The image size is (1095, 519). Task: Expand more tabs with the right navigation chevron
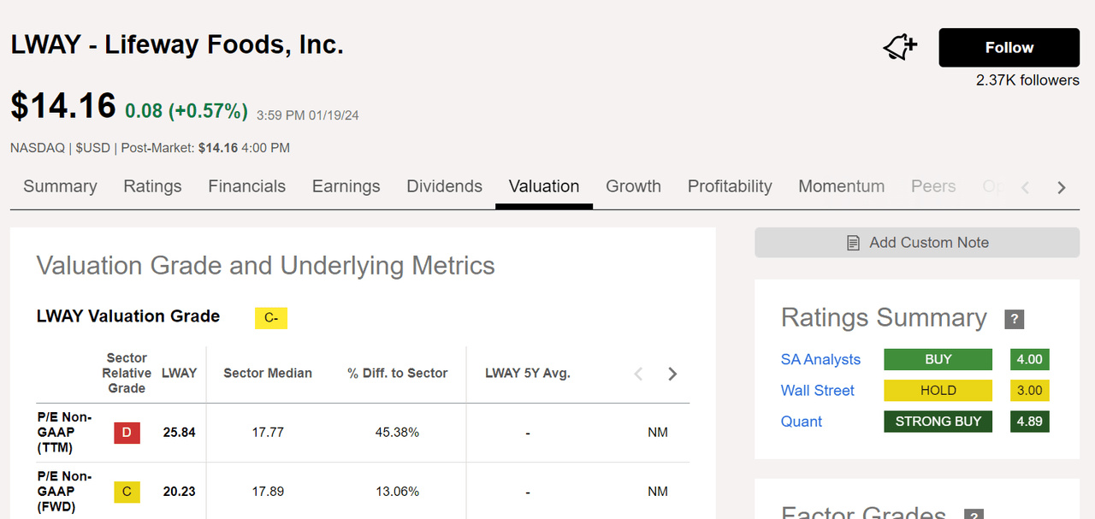point(1061,186)
